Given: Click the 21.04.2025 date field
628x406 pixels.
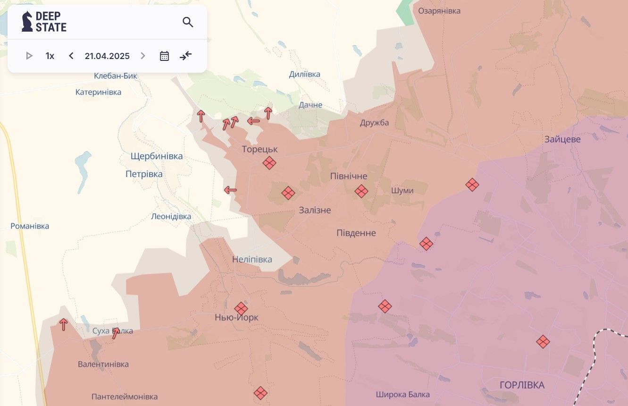Looking at the screenshot, I should [107, 56].
